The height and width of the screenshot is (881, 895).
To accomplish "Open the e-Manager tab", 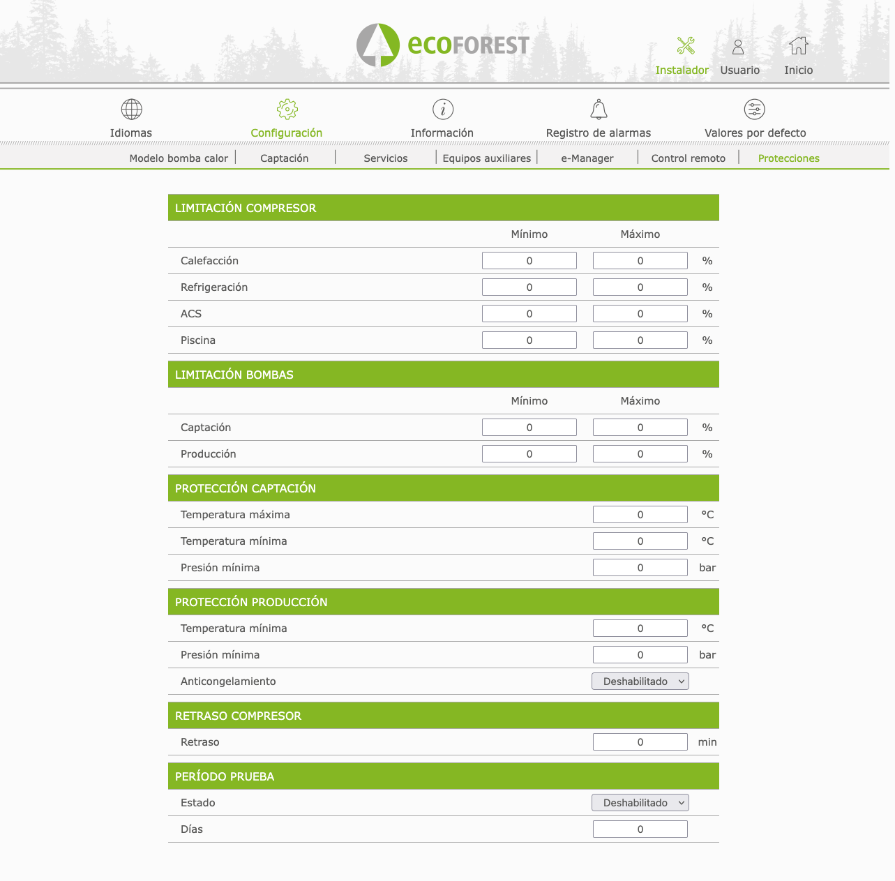I will (x=587, y=158).
